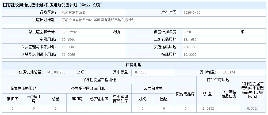Select the 特殊用地 label
The height and width of the screenshot is (115, 268).
(x=170, y=54)
